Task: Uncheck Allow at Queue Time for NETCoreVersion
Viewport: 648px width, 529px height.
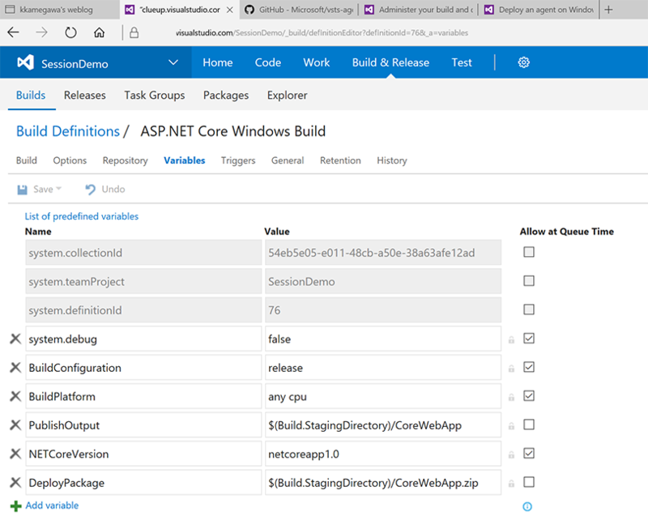Action: click(529, 453)
